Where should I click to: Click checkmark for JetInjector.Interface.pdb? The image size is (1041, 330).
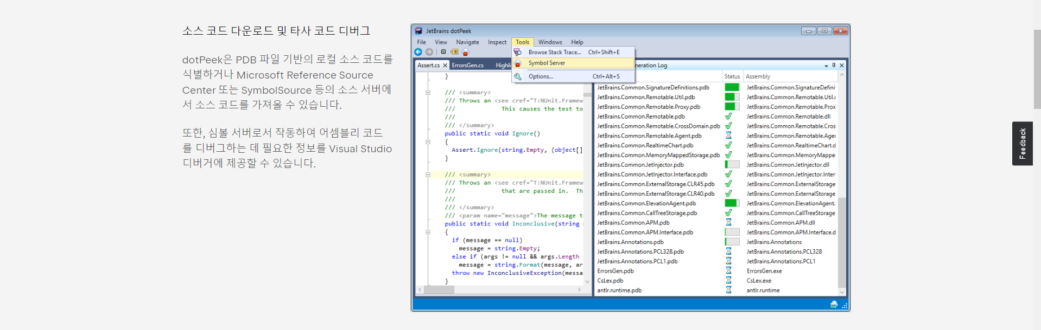(x=728, y=174)
